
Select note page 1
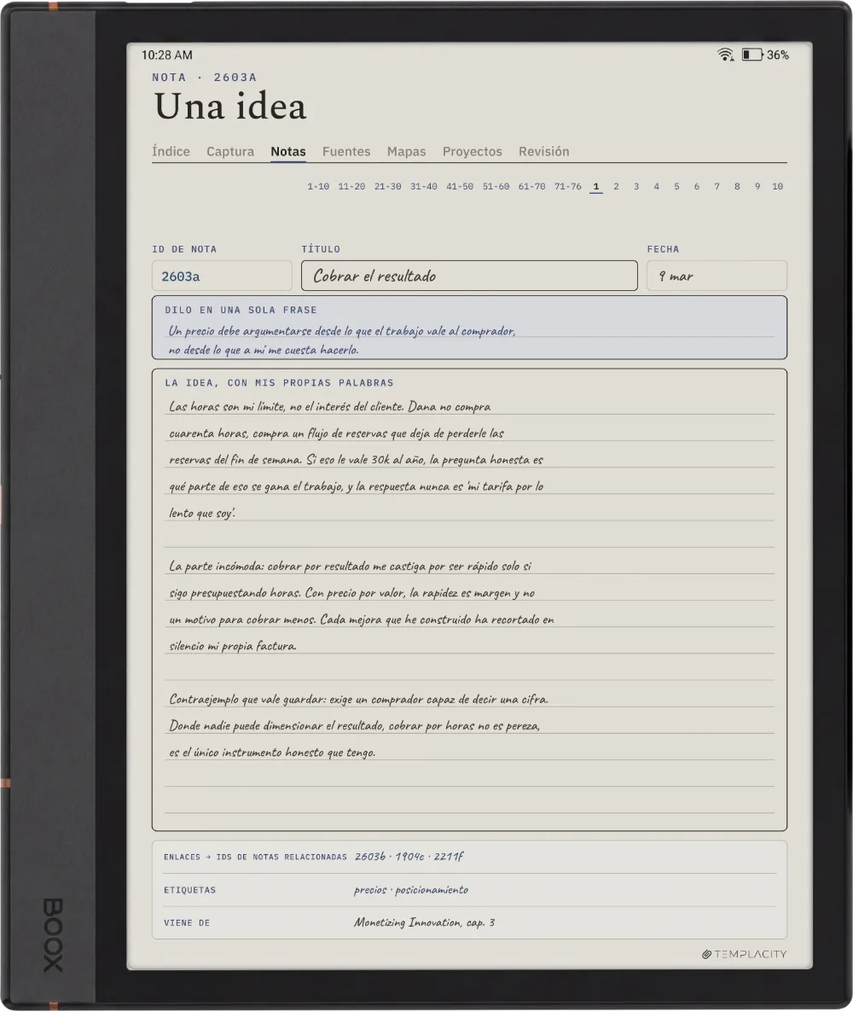596,187
